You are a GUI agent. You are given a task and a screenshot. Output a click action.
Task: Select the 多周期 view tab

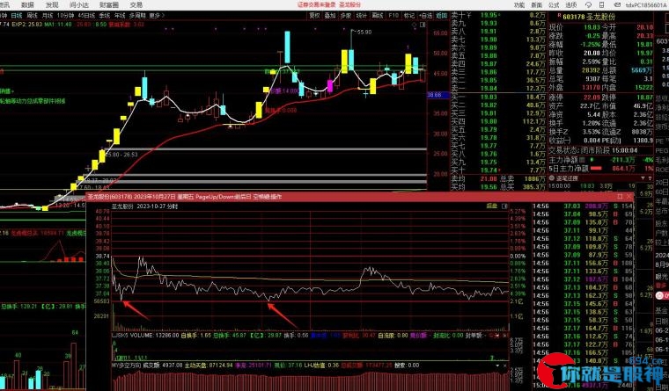(138, 15)
